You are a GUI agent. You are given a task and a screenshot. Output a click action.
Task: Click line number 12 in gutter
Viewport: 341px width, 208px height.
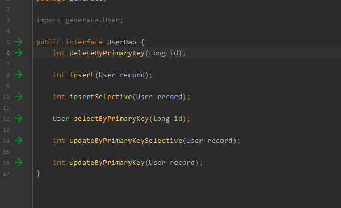[6, 119]
